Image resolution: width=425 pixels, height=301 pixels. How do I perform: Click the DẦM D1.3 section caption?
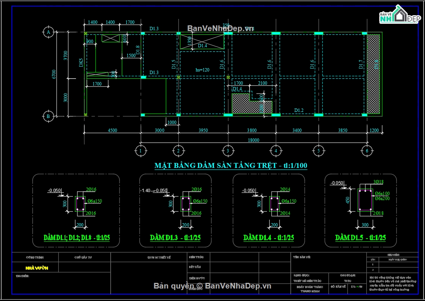175,237
